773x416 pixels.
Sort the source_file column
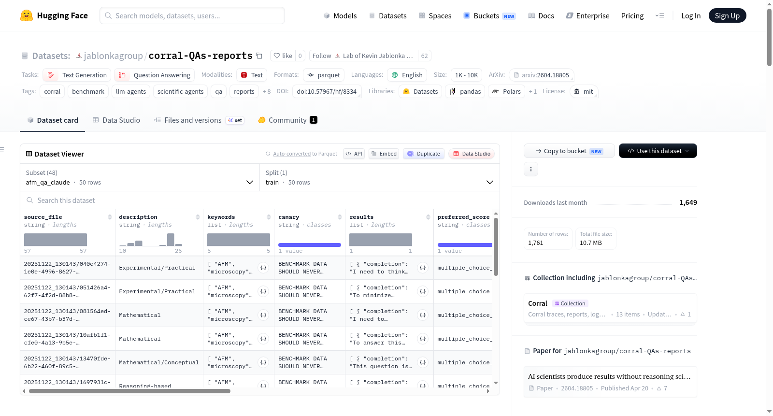[x=110, y=217]
